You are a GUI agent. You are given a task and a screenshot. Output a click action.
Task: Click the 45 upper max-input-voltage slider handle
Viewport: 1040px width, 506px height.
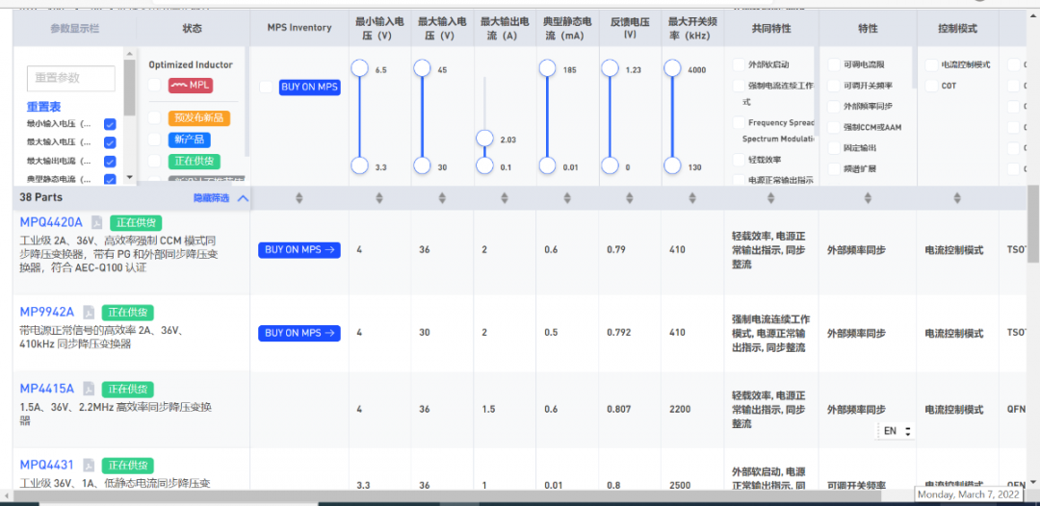click(x=422, y=68)
